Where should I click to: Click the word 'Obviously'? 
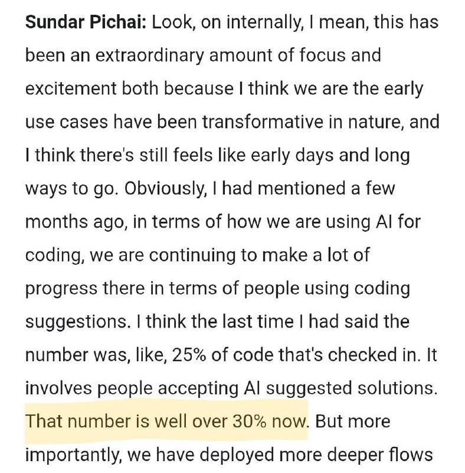coord(166,189)
